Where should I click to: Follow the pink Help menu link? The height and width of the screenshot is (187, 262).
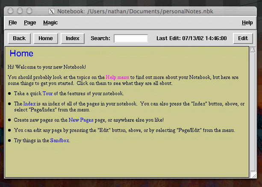tap(118, 77)
